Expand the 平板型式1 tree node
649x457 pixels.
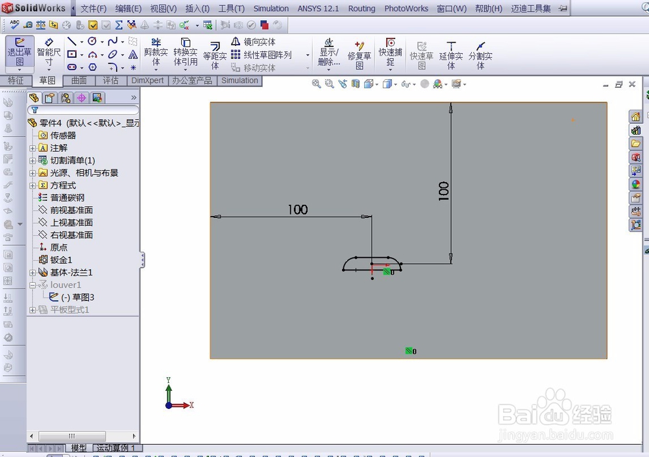[32, 310]
